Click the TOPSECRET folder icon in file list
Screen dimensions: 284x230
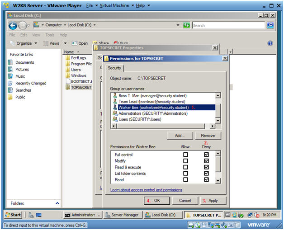click(x=68, y=87)
